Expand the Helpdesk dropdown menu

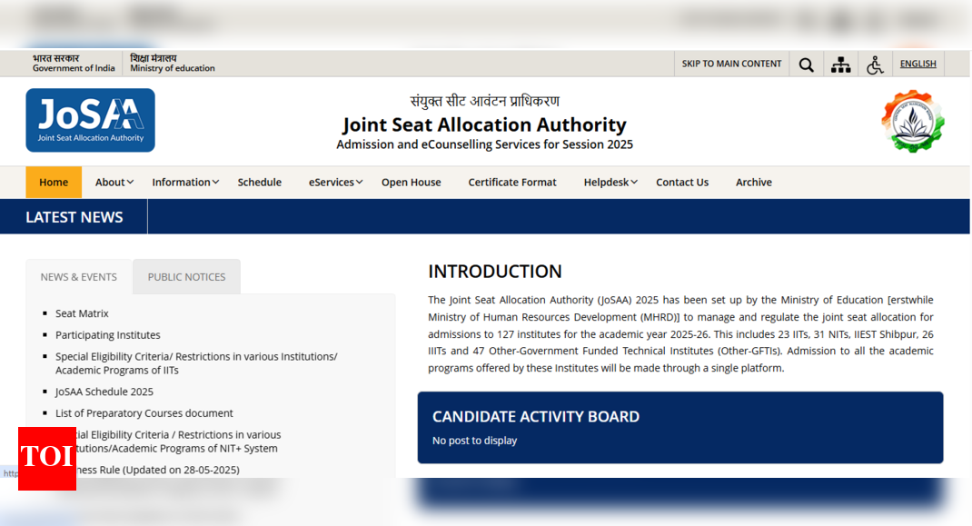(x=610, y=183)
